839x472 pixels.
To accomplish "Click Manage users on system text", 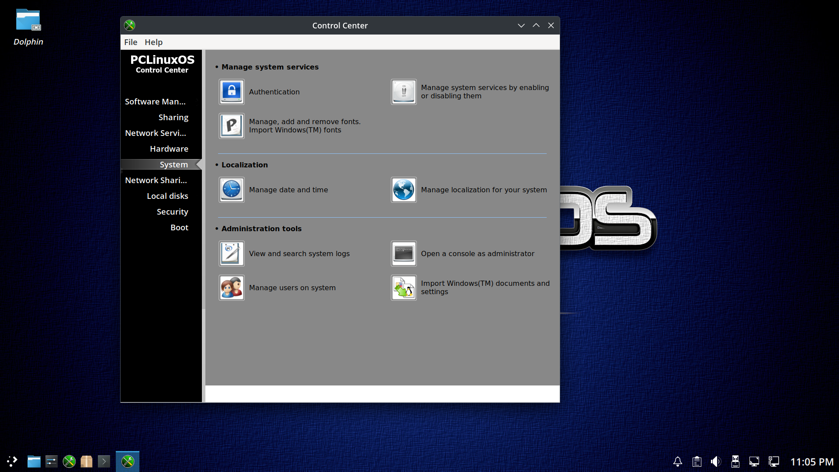I will pos(292,288).
